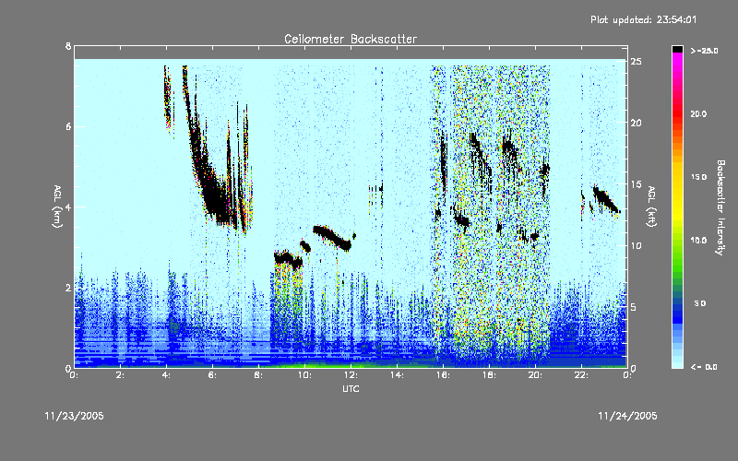Viewport: 738px width, 461px height.
Task: Click the '6:' UTC time tick
Action: coord(213,375)
